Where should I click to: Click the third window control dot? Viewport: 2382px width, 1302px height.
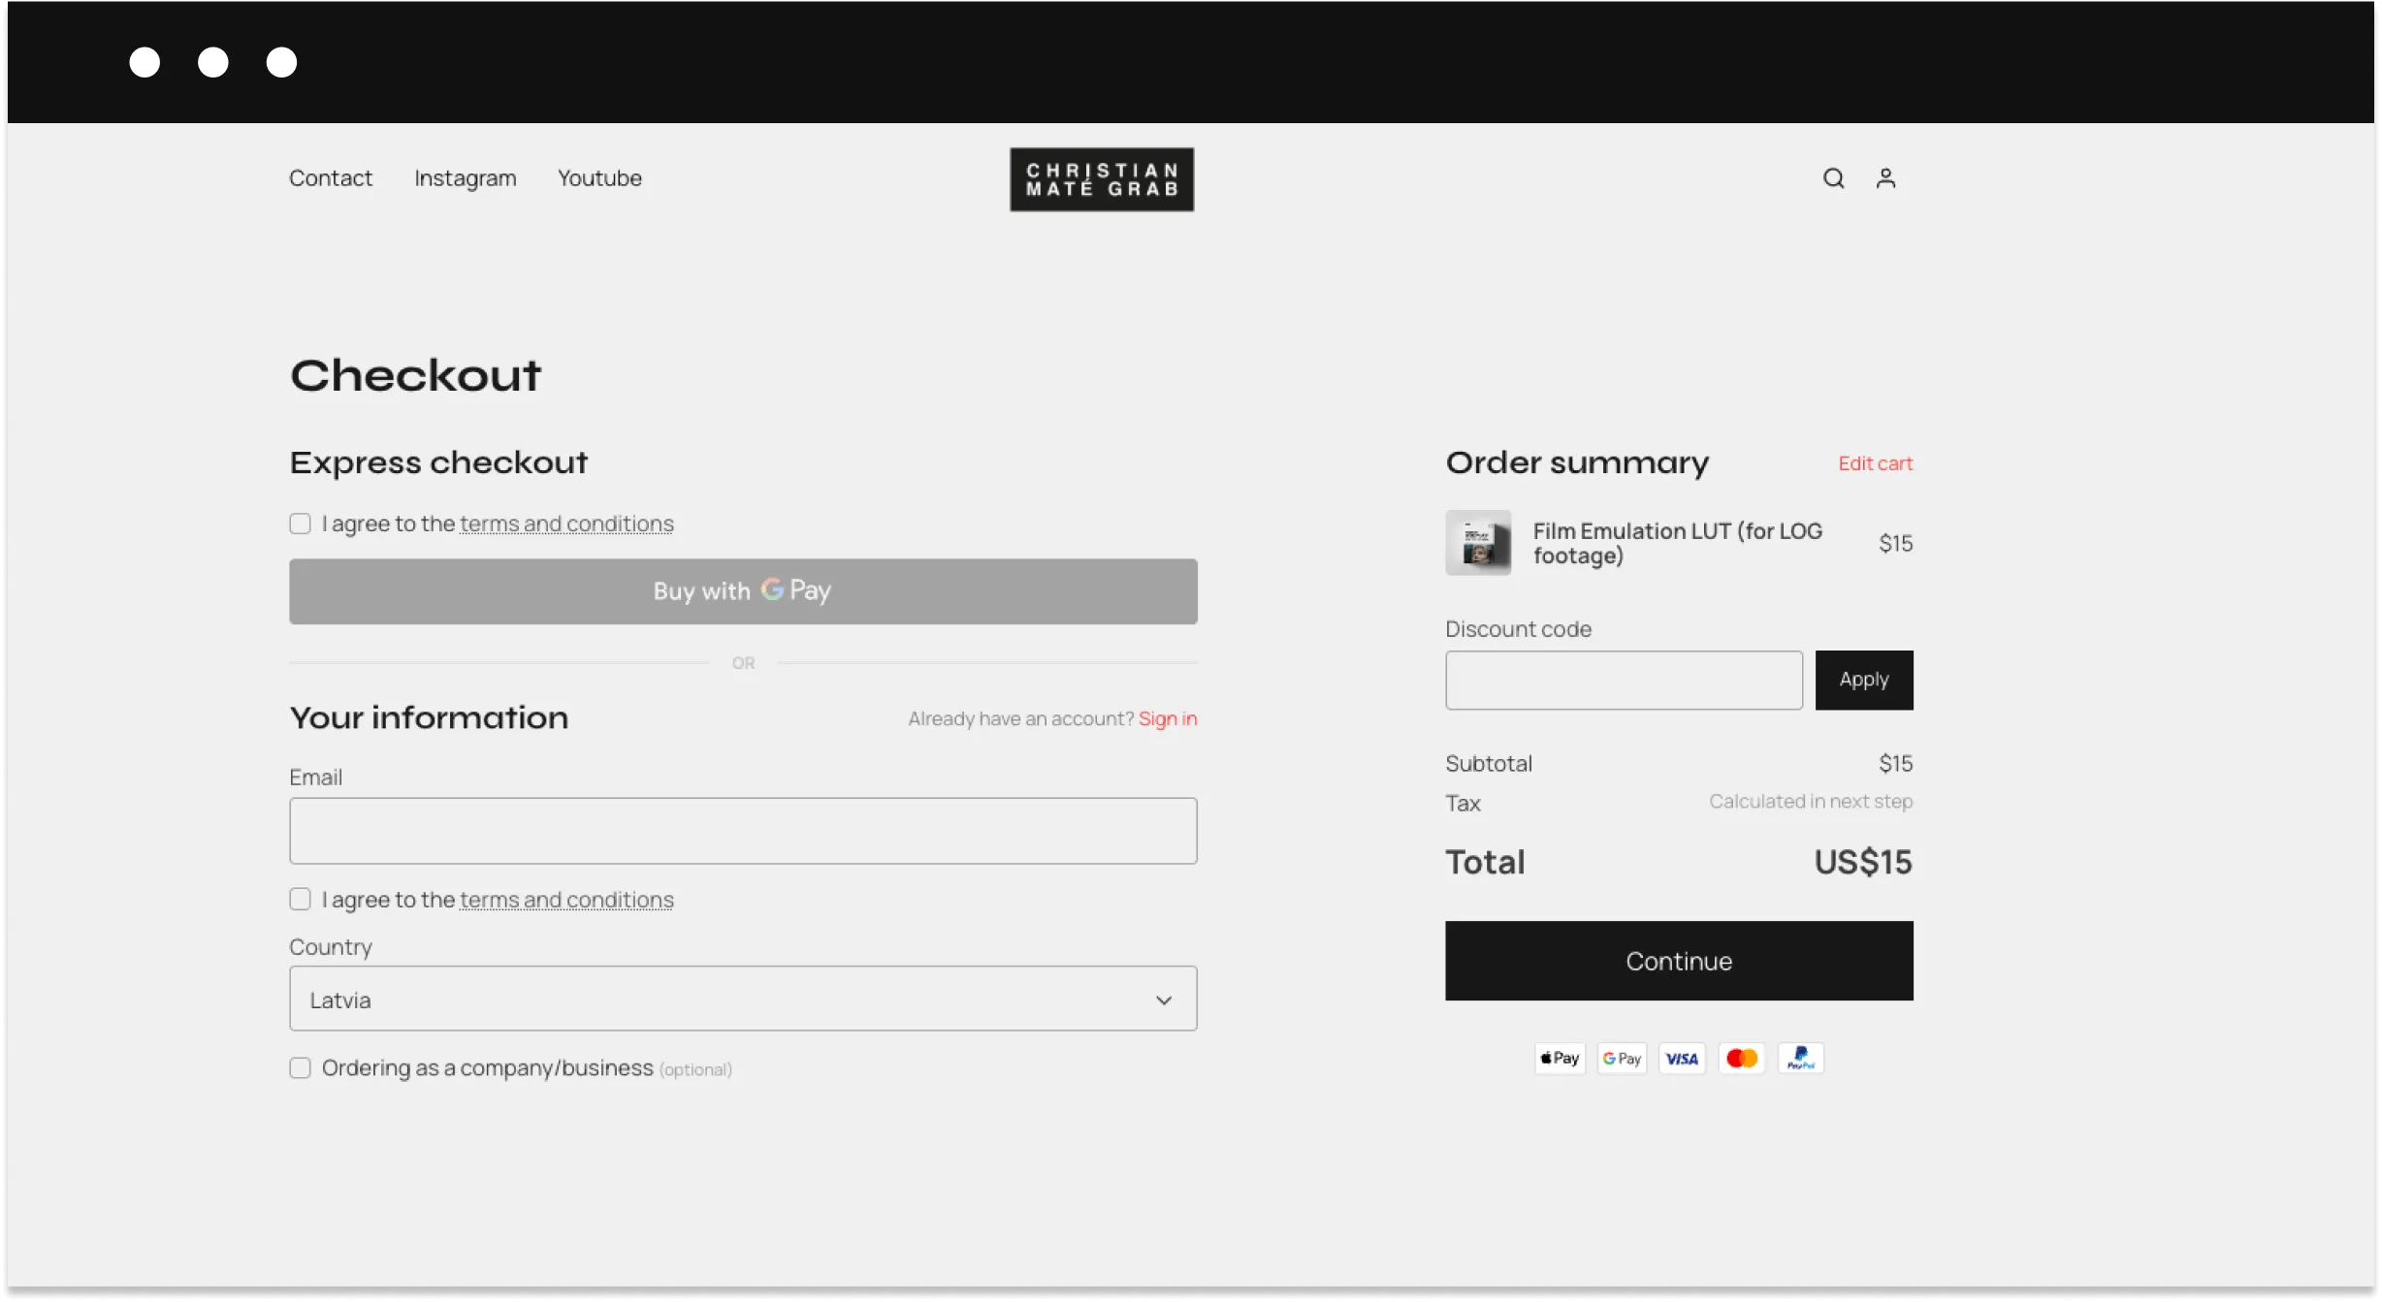pos(281,62)
